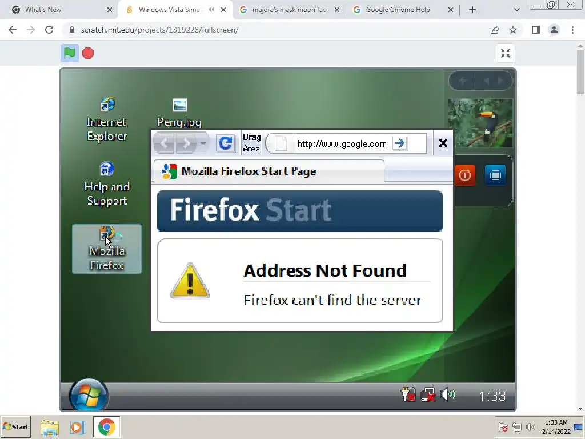Image resolution: width=585 pixels, height=439 pixels.
Task: Click the Scratch green flag button
Action: point(69,53)
